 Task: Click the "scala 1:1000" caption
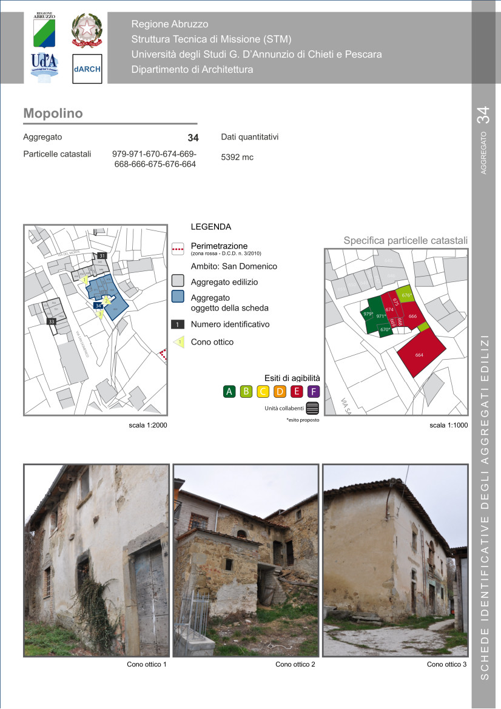coord(449,425)
